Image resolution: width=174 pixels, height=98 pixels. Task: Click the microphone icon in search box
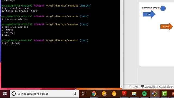75,94
